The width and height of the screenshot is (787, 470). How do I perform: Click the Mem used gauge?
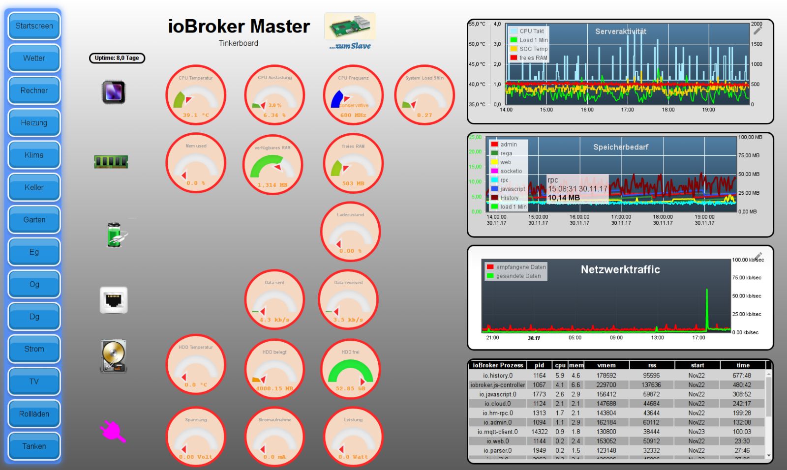(x=196, y=163)
